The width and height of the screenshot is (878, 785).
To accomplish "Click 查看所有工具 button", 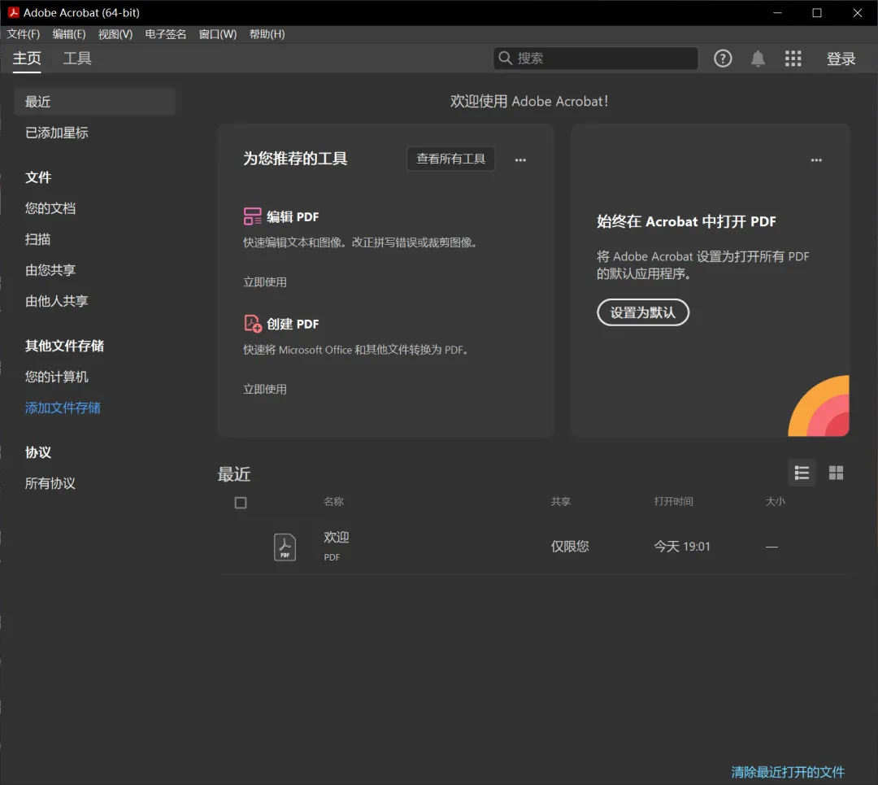I will [x=450, y=159].
